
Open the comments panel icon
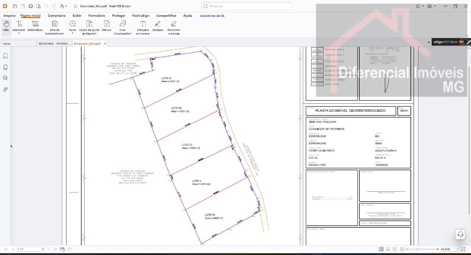click(5, 78)
